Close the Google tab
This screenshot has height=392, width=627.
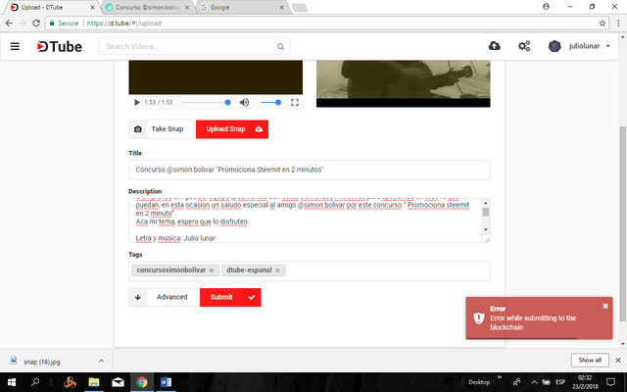(x=281, y=7)
